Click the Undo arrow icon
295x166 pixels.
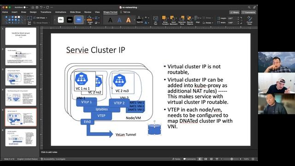[41, 7]
